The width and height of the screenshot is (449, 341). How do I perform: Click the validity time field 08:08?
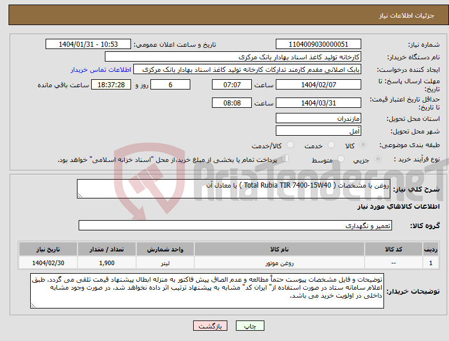232,103
